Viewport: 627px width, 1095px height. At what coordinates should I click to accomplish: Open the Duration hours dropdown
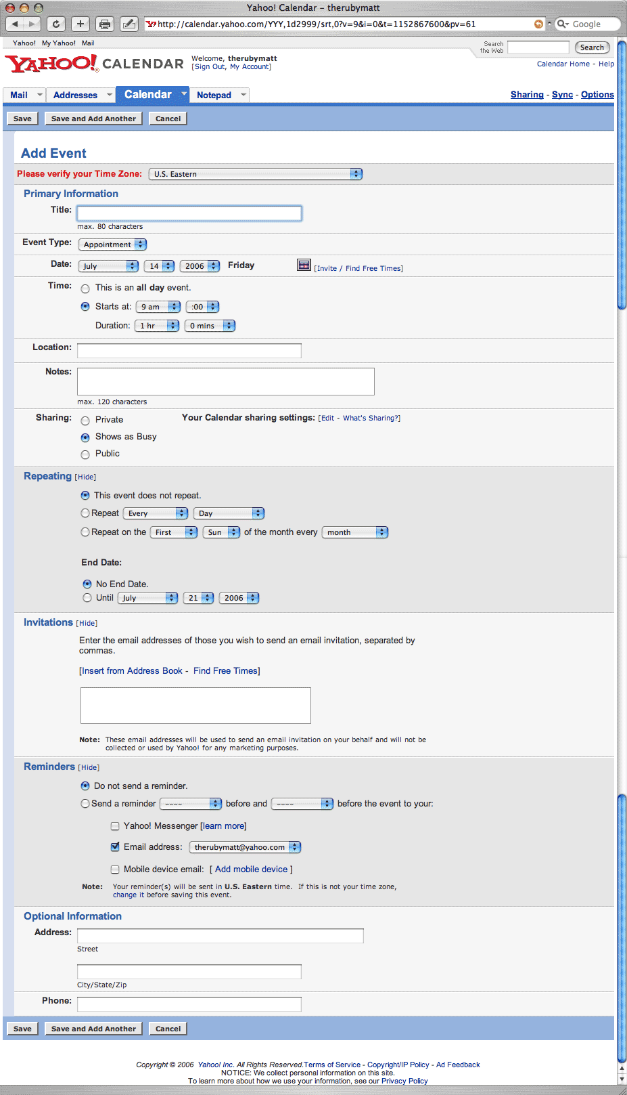click(x=157, y=326)
